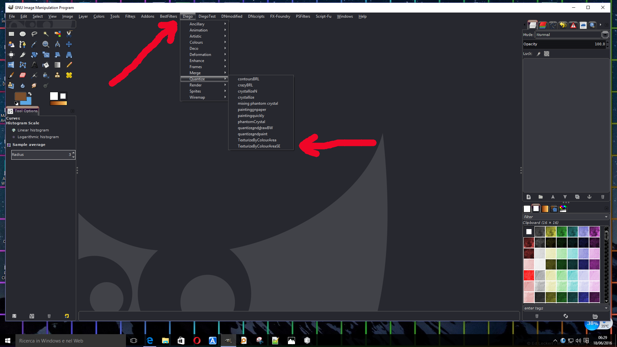Screen dimensions: 617x347
Task: Select the Rotate tool
Action: coord(34,55)
